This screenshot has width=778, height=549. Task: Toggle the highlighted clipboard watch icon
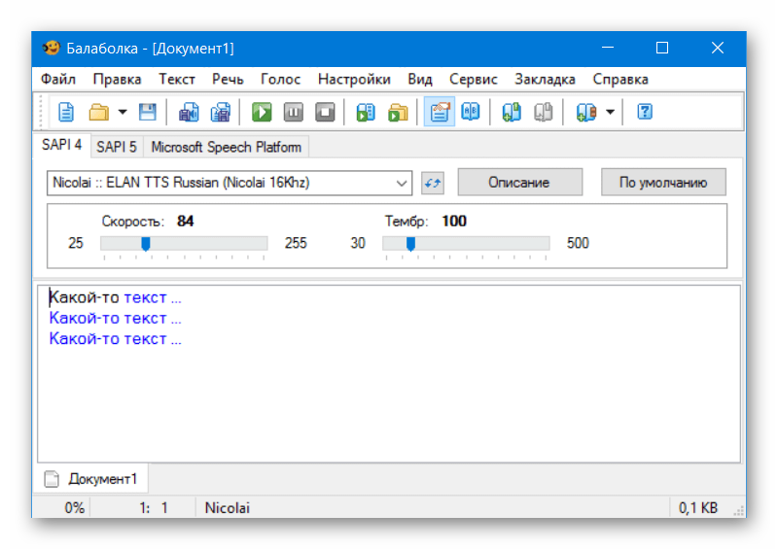click(440, 112)
